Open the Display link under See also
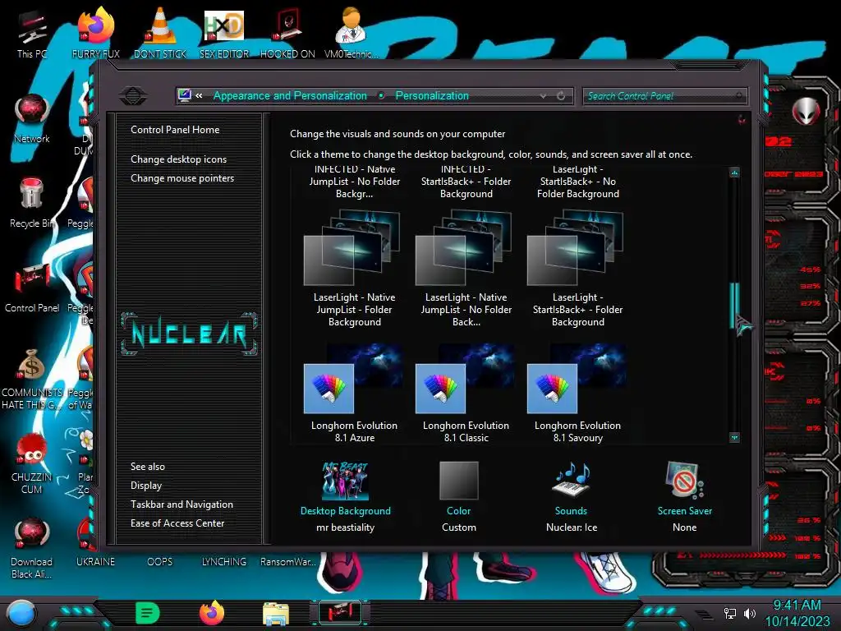Image resolution: width=841 pixels, height=631 pixels. tap(146, 485)
